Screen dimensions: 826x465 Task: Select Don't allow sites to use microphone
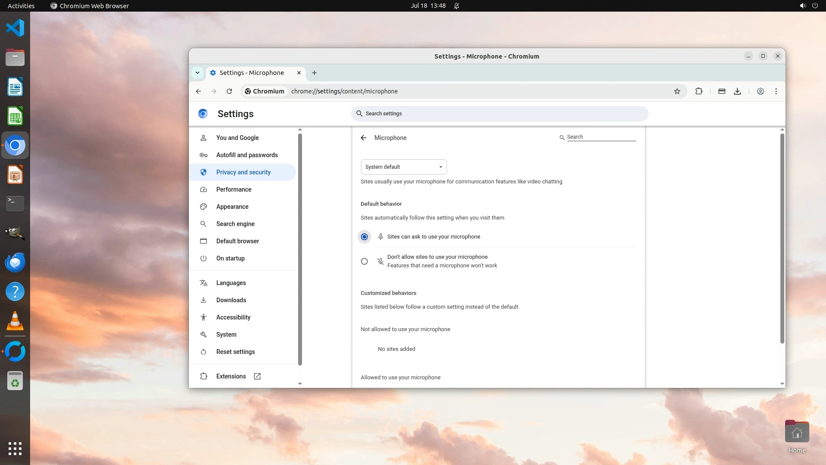[x=364, y=261]
